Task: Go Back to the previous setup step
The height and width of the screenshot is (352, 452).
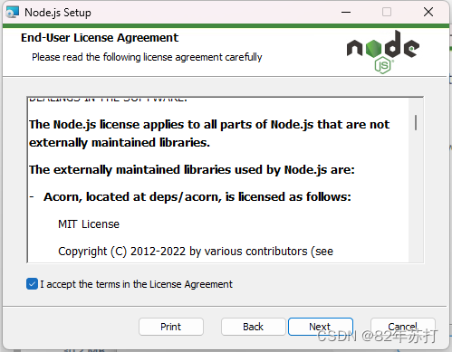Action: pyautogui.click(x=254, y=327)
